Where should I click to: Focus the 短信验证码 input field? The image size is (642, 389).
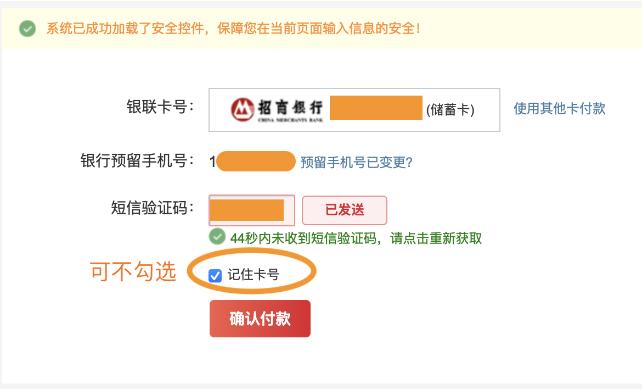pos(252,210)
